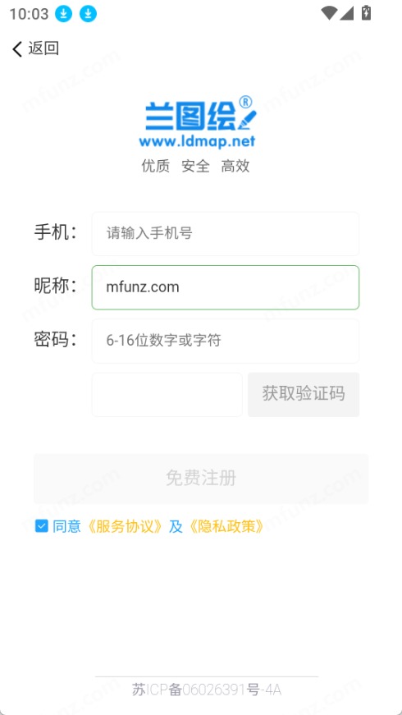Tap the 免费注册 register button
Screen dimensions: 402x715
(201, 479)
